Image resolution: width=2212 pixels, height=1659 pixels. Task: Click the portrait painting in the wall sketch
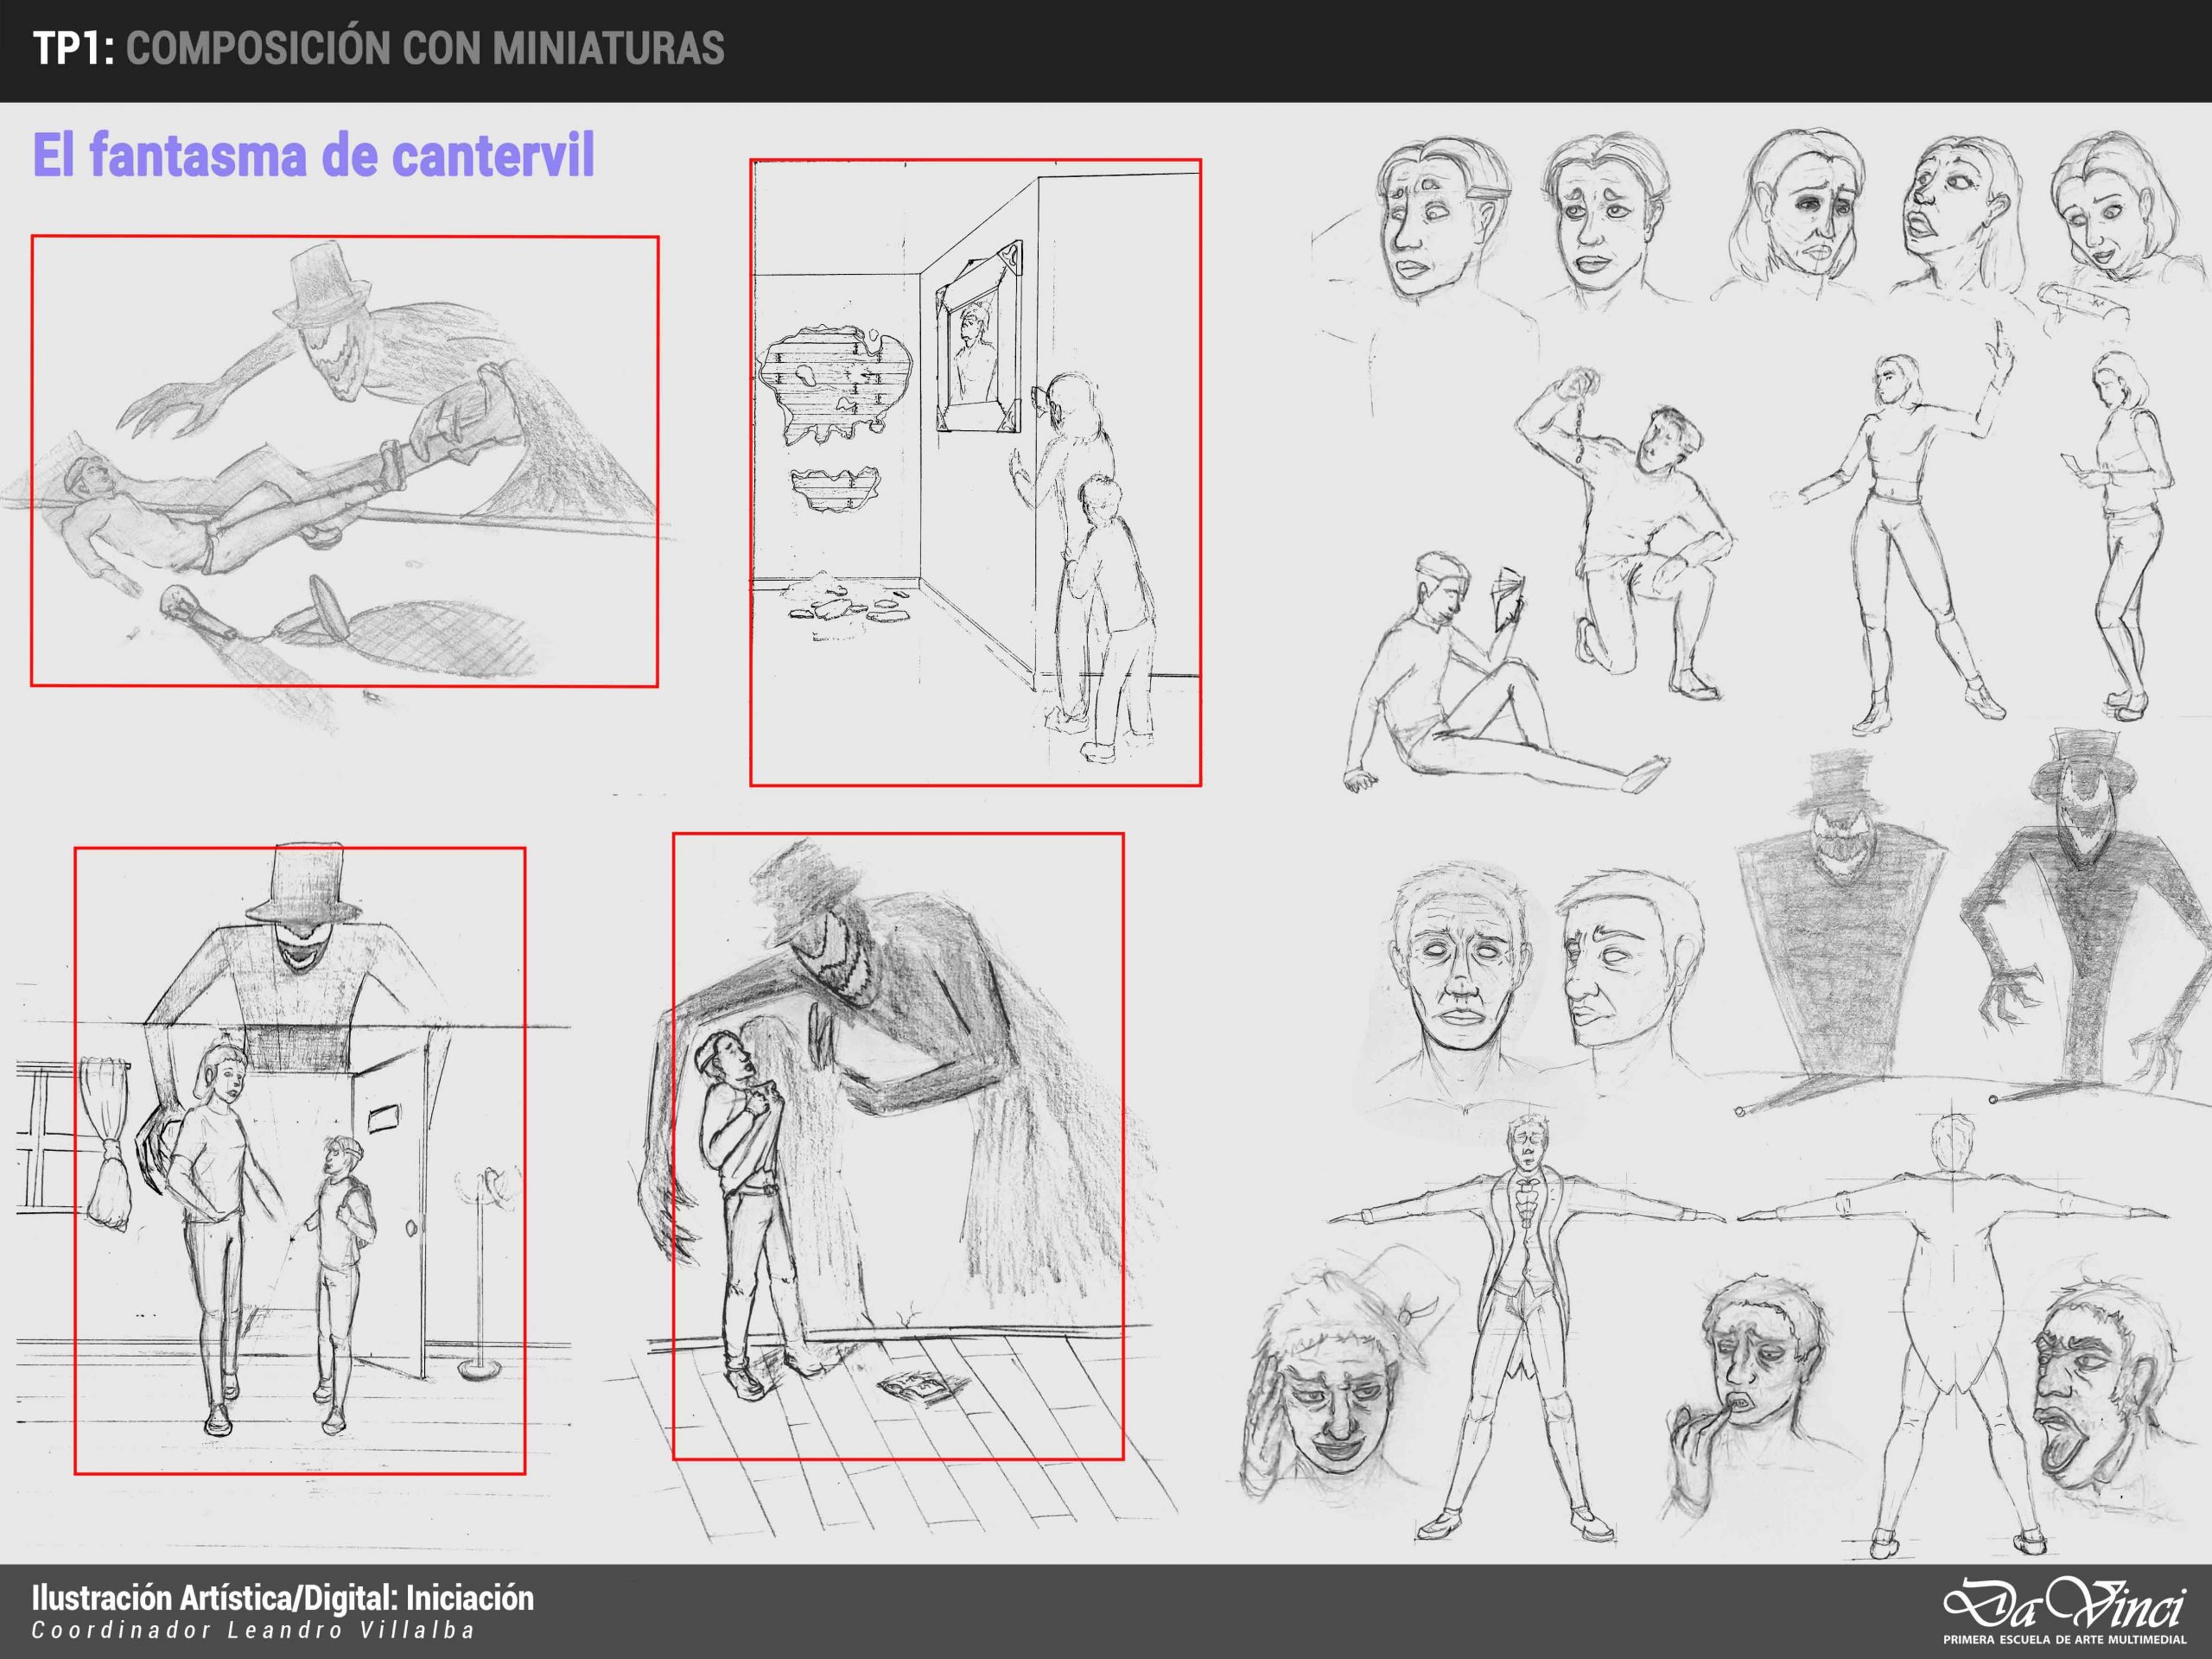pyautogui.click(x=977, y=345)
